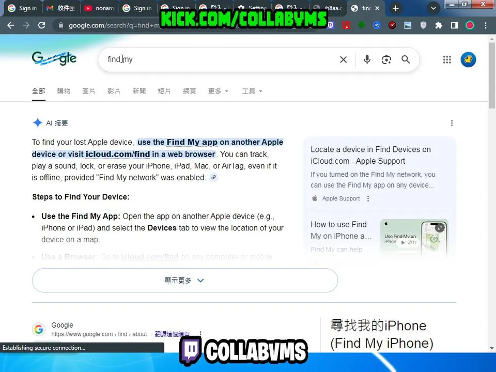The image size is (496, 372).
Task: Clear the search box with X
Action: (x=343, y=59)
